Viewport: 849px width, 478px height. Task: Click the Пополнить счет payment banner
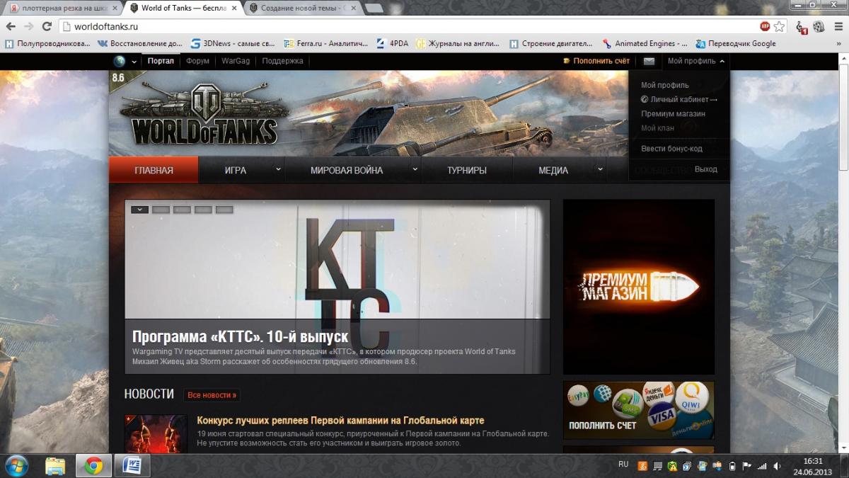(638, 410)
